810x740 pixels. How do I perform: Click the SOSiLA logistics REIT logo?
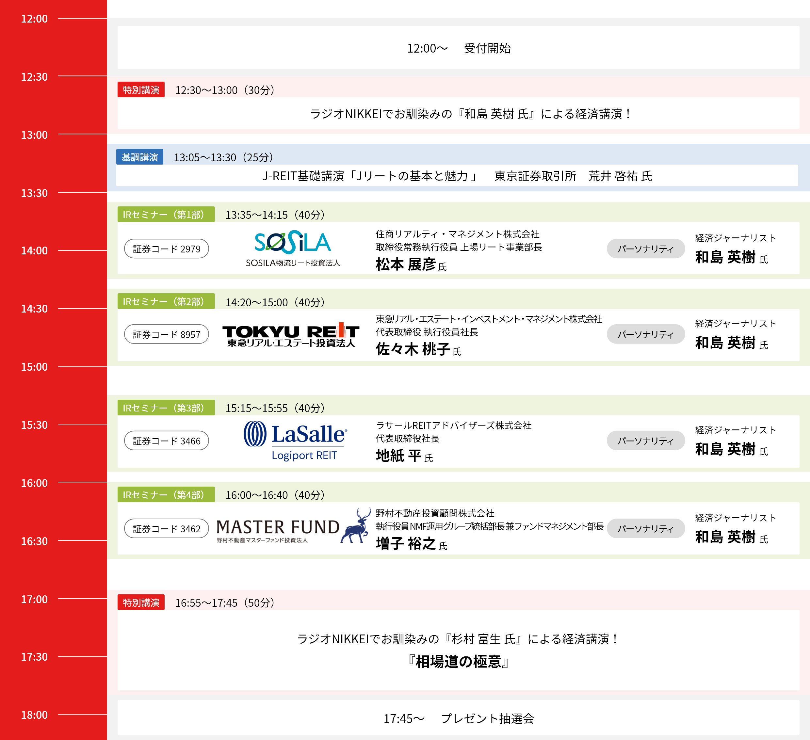(293, 248)
